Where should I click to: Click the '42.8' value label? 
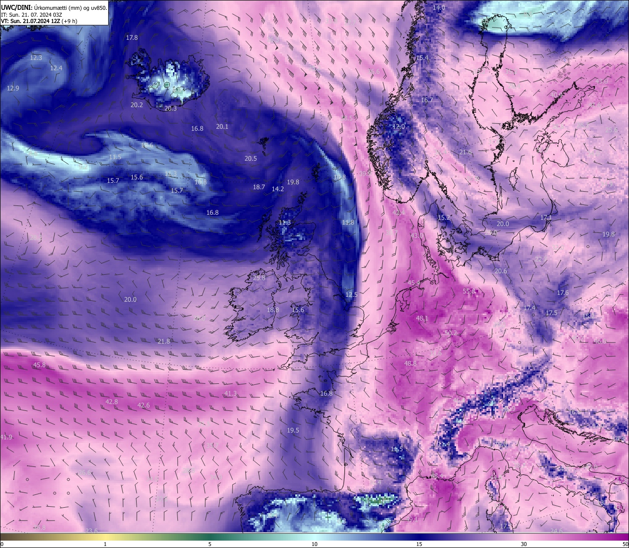coord(112,402)
